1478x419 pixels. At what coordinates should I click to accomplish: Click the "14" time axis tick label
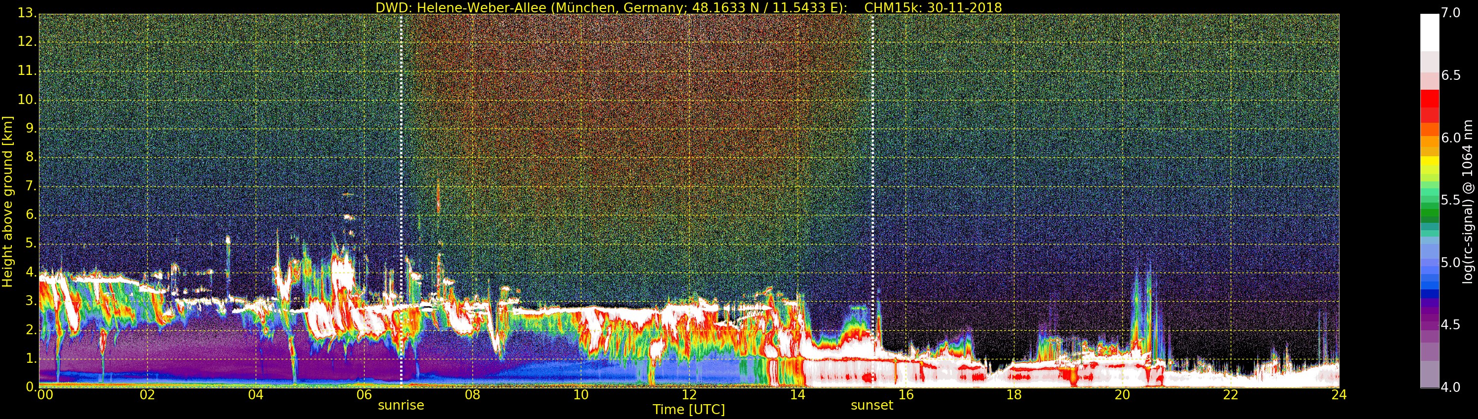pos(798,395)
